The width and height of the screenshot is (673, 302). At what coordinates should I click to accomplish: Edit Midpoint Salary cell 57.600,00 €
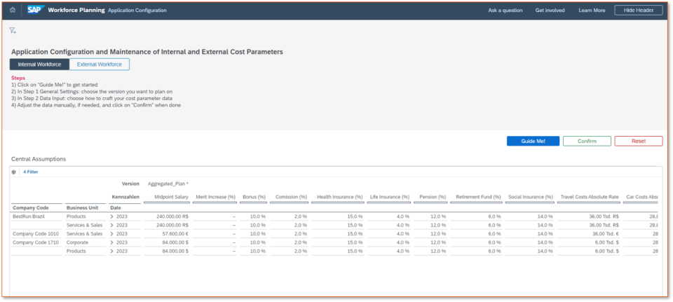click(165, 234)
